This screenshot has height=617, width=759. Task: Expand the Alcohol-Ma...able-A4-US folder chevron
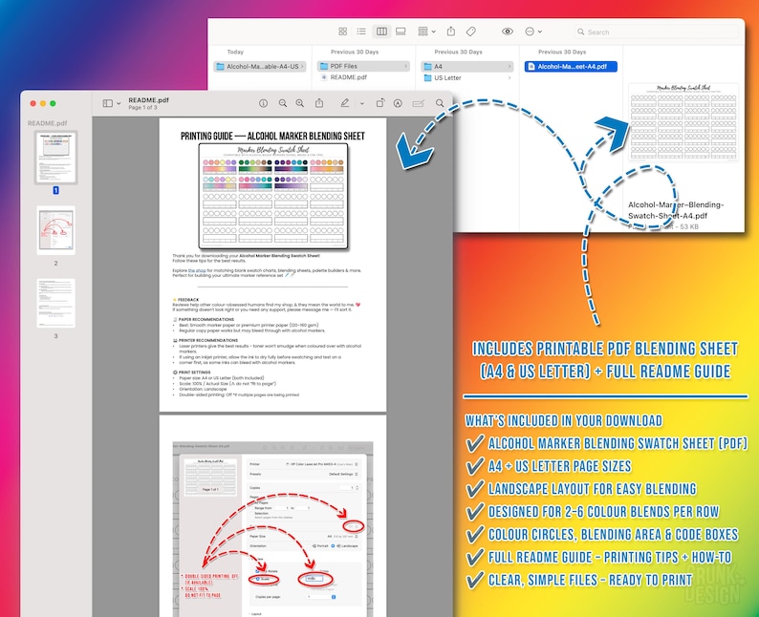pos(302,66)
